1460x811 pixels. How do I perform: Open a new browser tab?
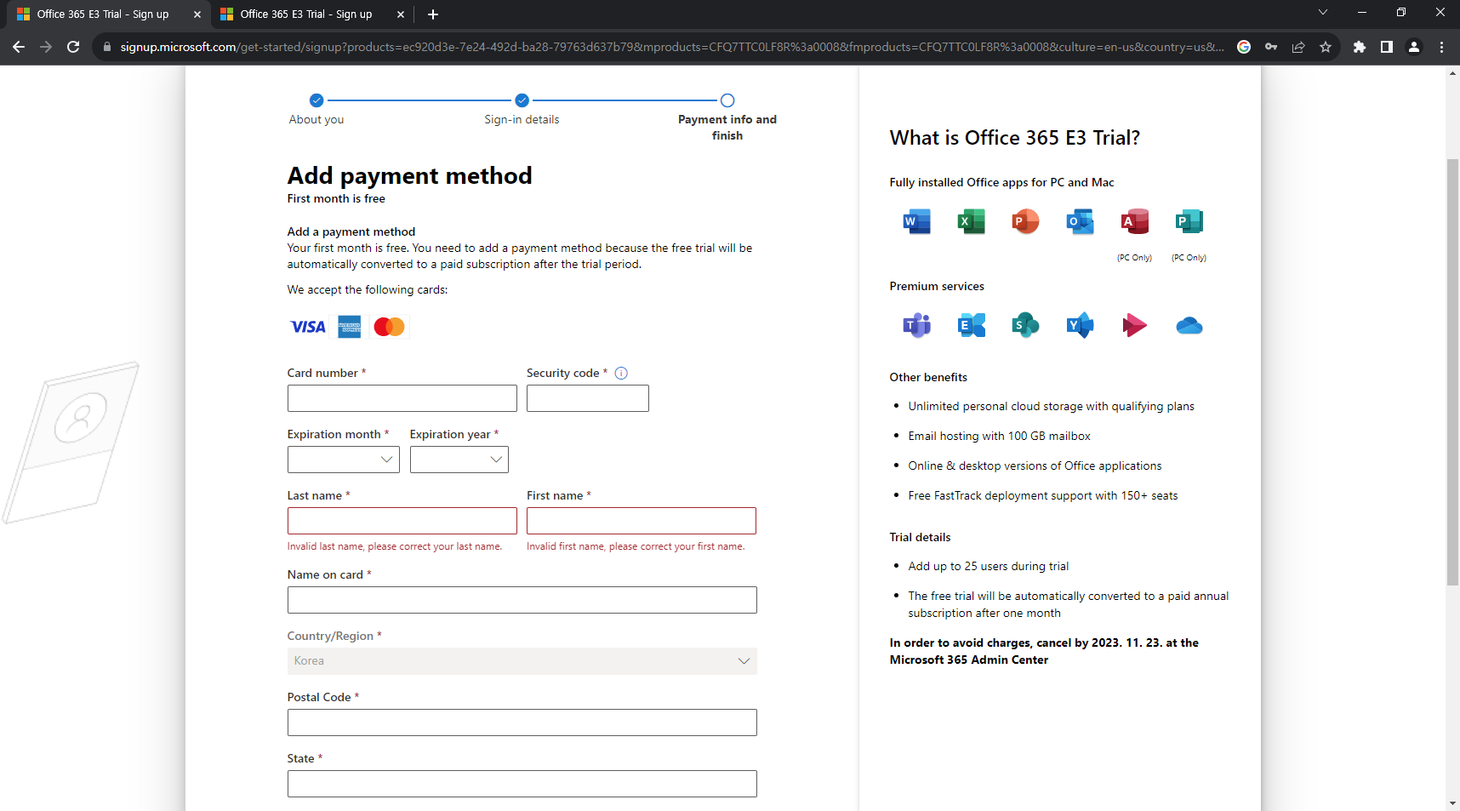tap(433, 14)
